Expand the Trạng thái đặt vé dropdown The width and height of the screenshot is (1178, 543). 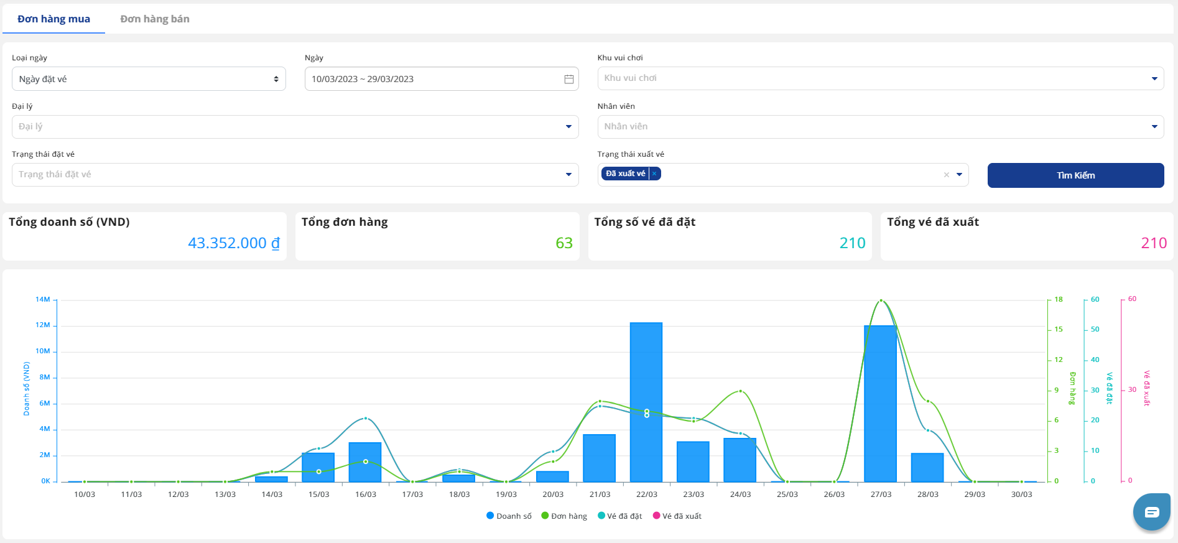[x=295, y=175]
